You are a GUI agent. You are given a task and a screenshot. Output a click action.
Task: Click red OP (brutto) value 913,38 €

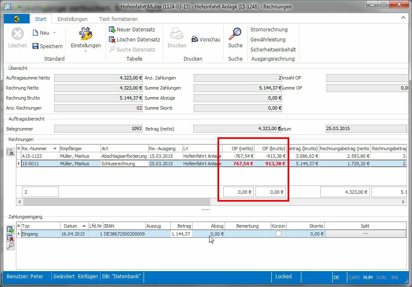pyautogui.click(x=275, y=164)
